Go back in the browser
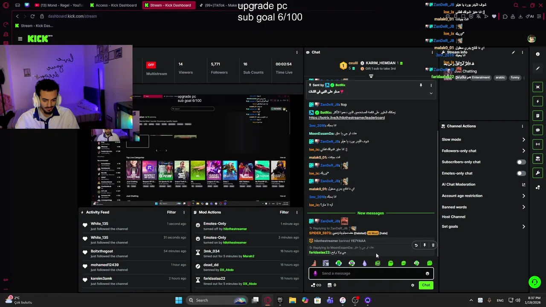Viewport: 546px width, 307px height. coord(17,16)
